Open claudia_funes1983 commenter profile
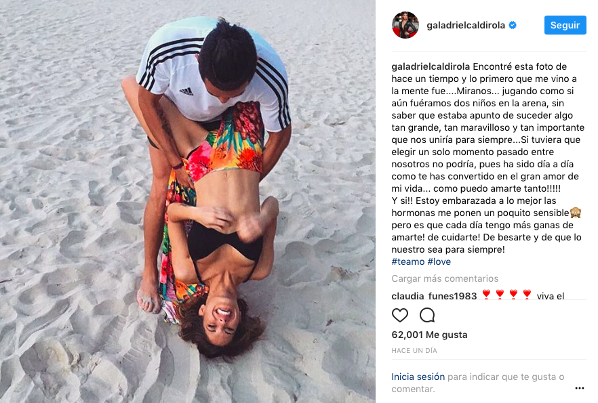The image size is (598, 403). click(x=434, y=295)
